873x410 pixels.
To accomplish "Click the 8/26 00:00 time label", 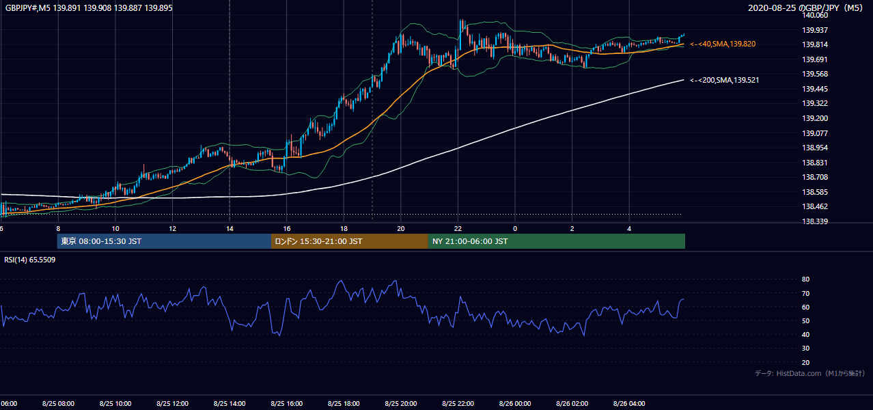I will [514, 404].
